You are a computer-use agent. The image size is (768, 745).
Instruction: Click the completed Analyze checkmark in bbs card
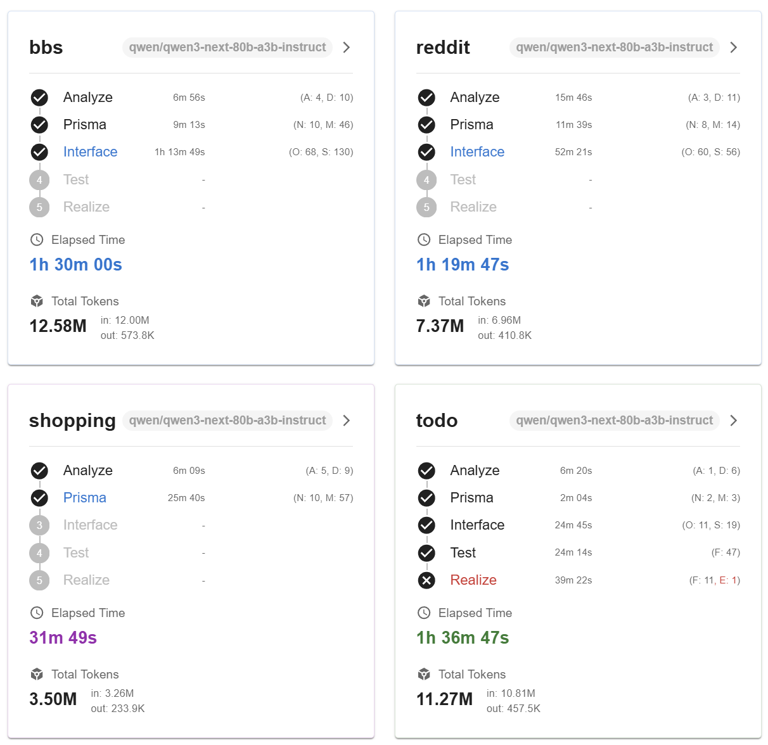coord(39,98)
